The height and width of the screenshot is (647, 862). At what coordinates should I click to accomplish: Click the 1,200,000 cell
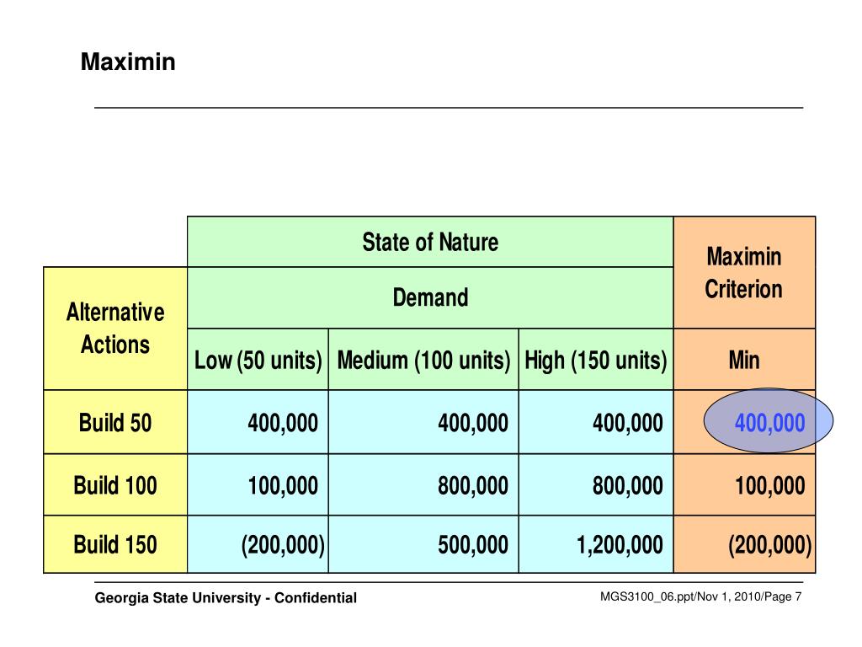click(596, 545)
